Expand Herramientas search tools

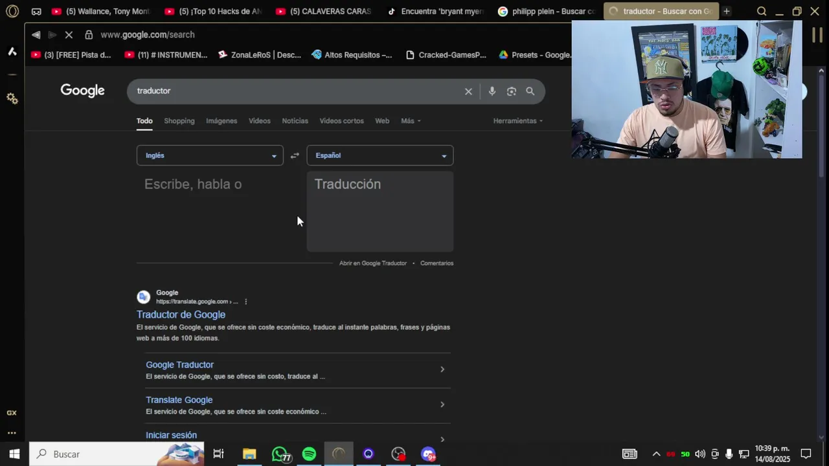click(518, 121)
